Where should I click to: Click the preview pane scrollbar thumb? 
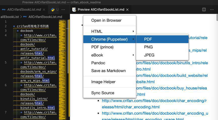click(x=217, y=17)
